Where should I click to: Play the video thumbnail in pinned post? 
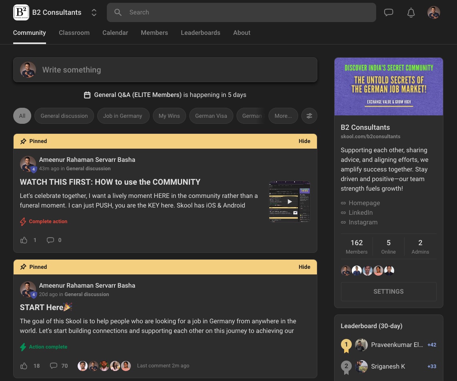tap(289, 202)
